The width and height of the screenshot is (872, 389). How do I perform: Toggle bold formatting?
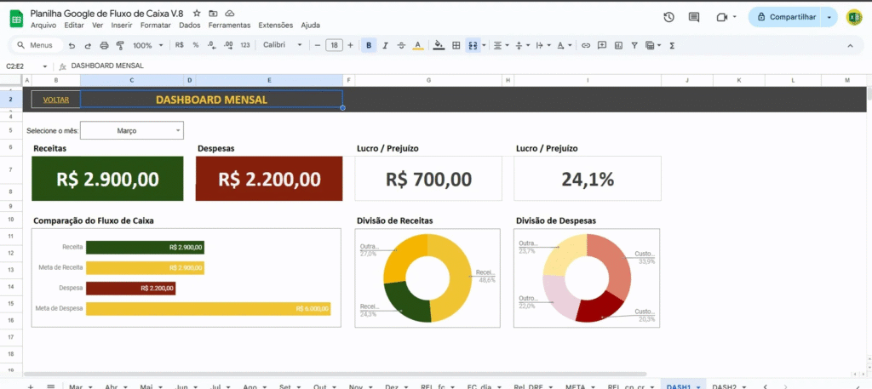369,45
